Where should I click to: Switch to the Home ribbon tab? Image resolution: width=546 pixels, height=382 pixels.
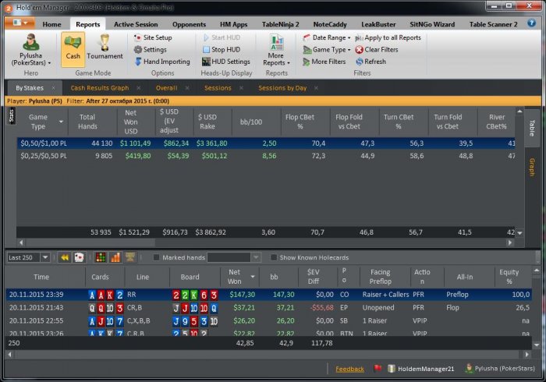click(x=51, y=24)
